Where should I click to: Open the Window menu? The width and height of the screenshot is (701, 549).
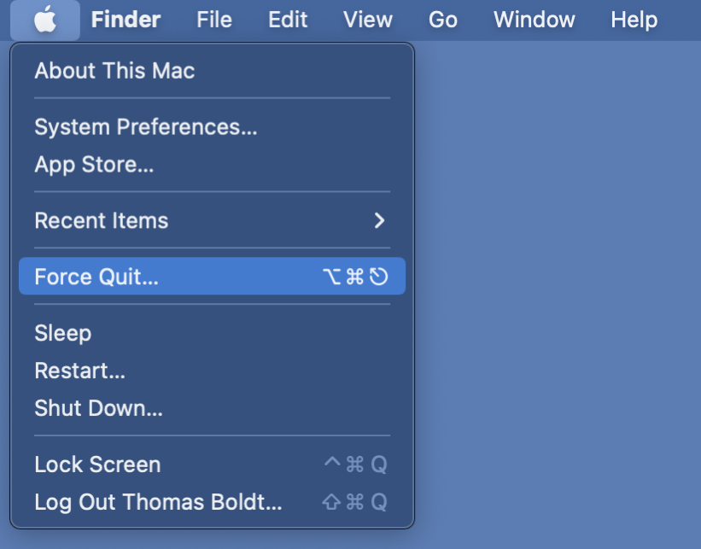pyautogui.click(x=534, y=20)
